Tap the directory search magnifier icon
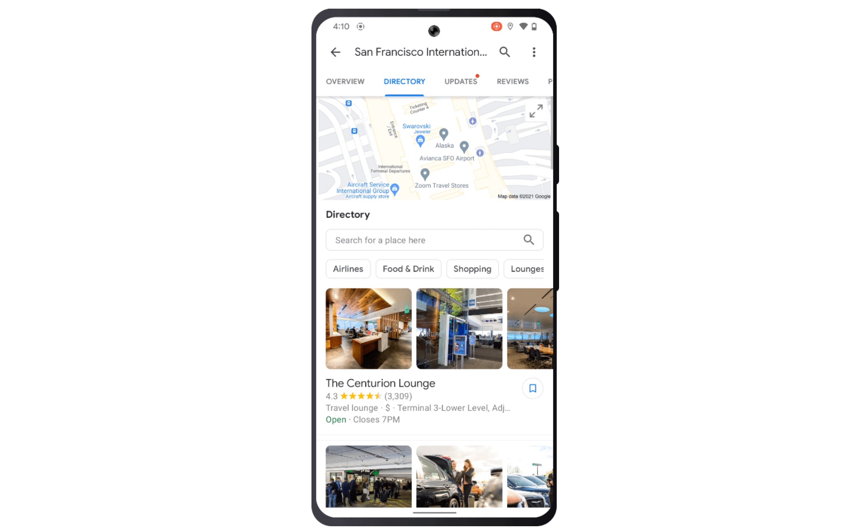 pyautogui.click(x=528, y=240)
